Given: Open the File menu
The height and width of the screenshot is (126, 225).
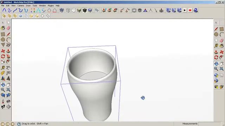Looking at the screenshot, I should (2, 6).
